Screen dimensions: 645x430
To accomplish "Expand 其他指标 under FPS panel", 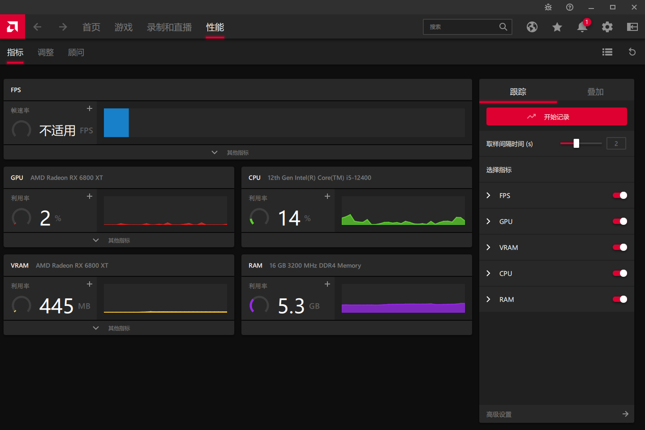I will pyautogui.click(x=237, y=152).
